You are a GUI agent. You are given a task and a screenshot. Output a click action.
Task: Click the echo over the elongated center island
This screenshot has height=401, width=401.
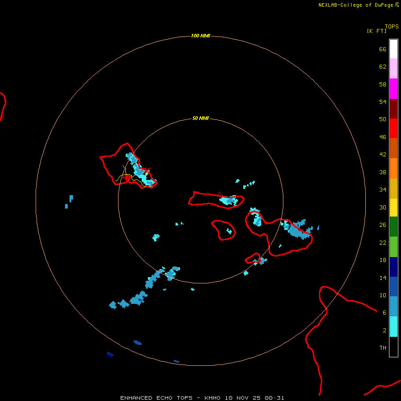tap(229, 200)
